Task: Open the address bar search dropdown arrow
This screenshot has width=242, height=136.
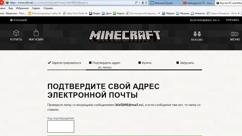Action: (x=140, y=3)
